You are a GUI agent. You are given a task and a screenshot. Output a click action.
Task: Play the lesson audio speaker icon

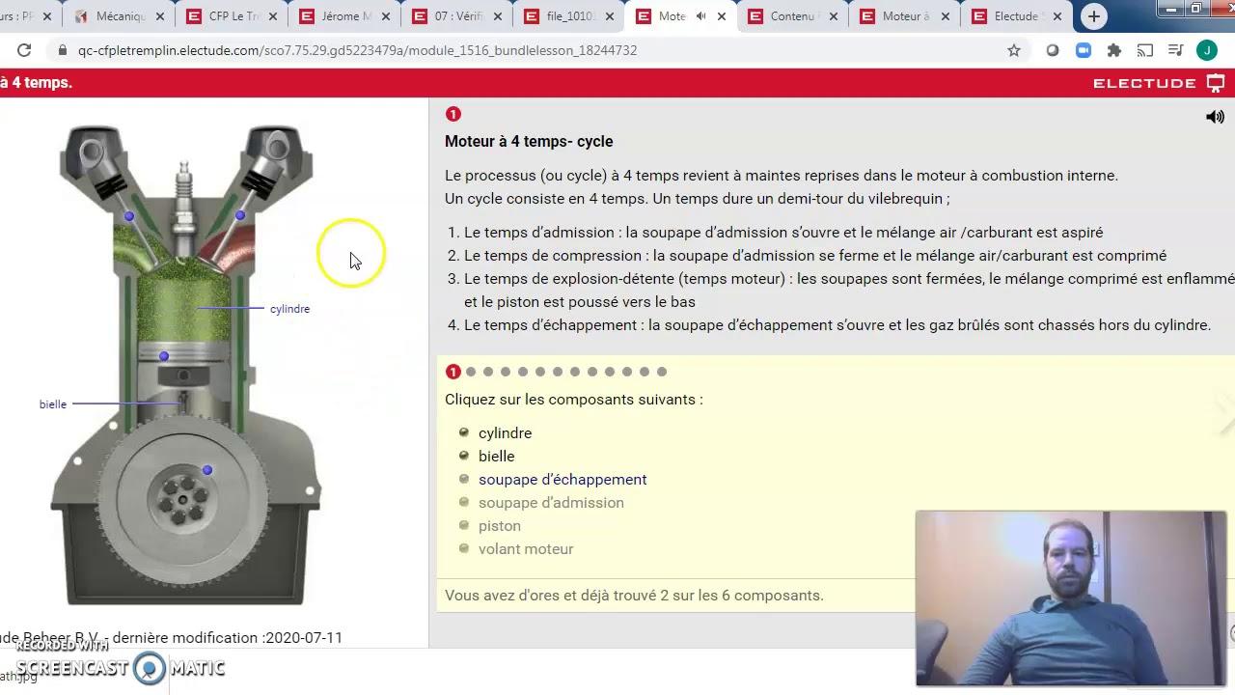point(1215,117)
